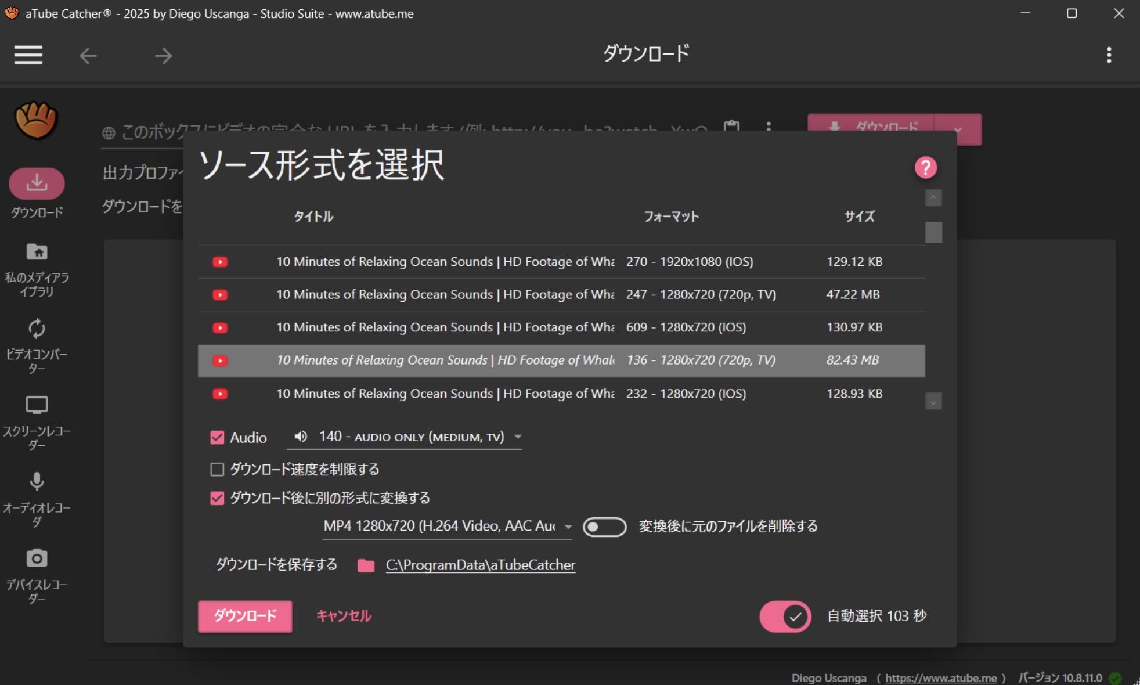Image resolution: width=1140 pixels, height=685 pixels.
Task: Click the format list scroll-down arrow
Action: point(933,401)
